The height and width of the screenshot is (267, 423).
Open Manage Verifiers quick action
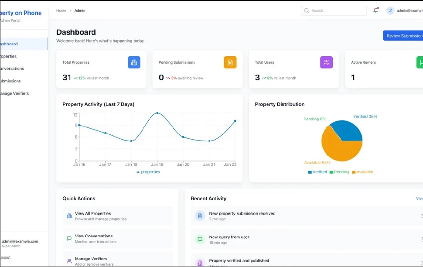[118, 259]
